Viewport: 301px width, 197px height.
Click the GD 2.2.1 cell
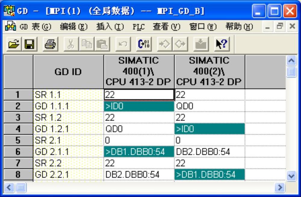[x=68, y=175]
